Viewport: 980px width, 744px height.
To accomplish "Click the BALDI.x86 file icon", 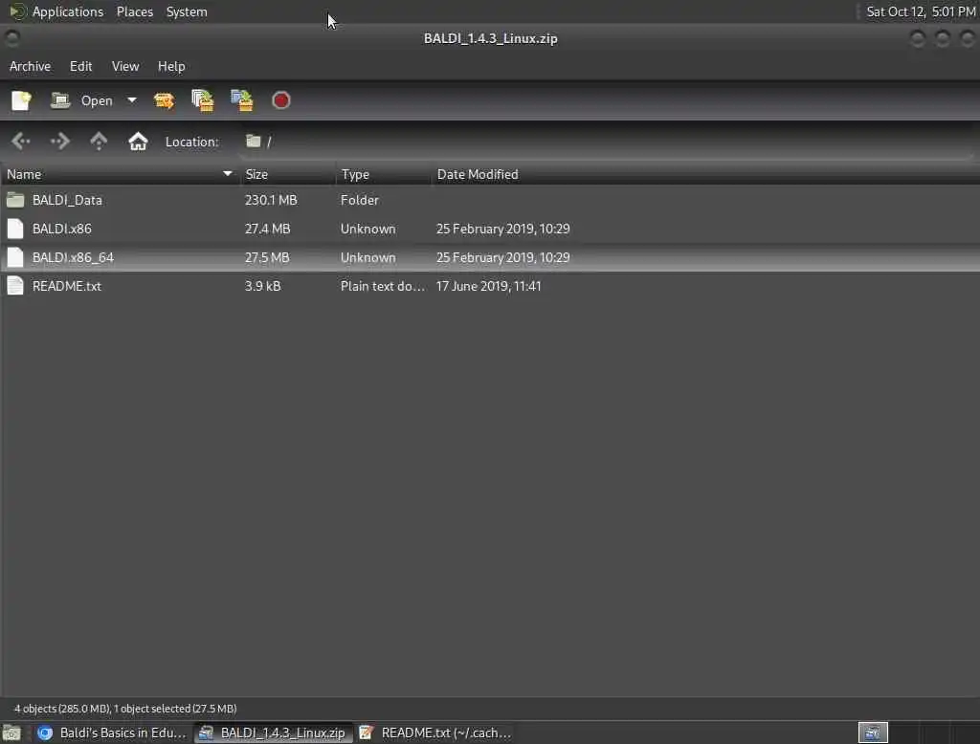I will 15,229.
